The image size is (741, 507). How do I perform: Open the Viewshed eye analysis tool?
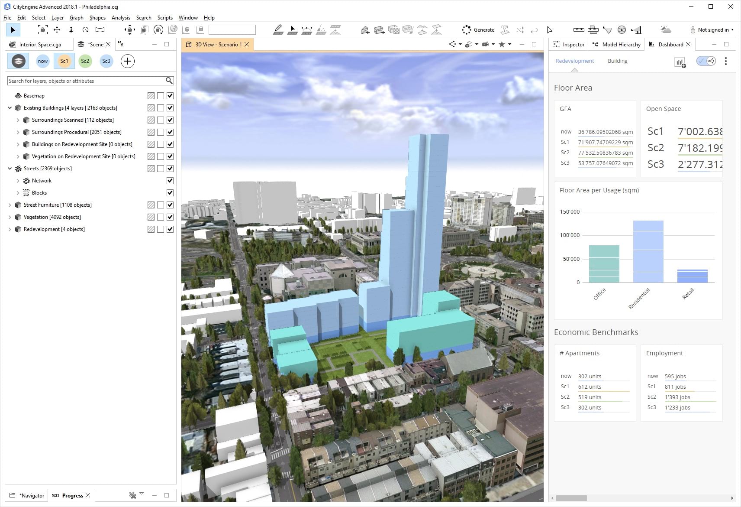[x=622, y=30]
